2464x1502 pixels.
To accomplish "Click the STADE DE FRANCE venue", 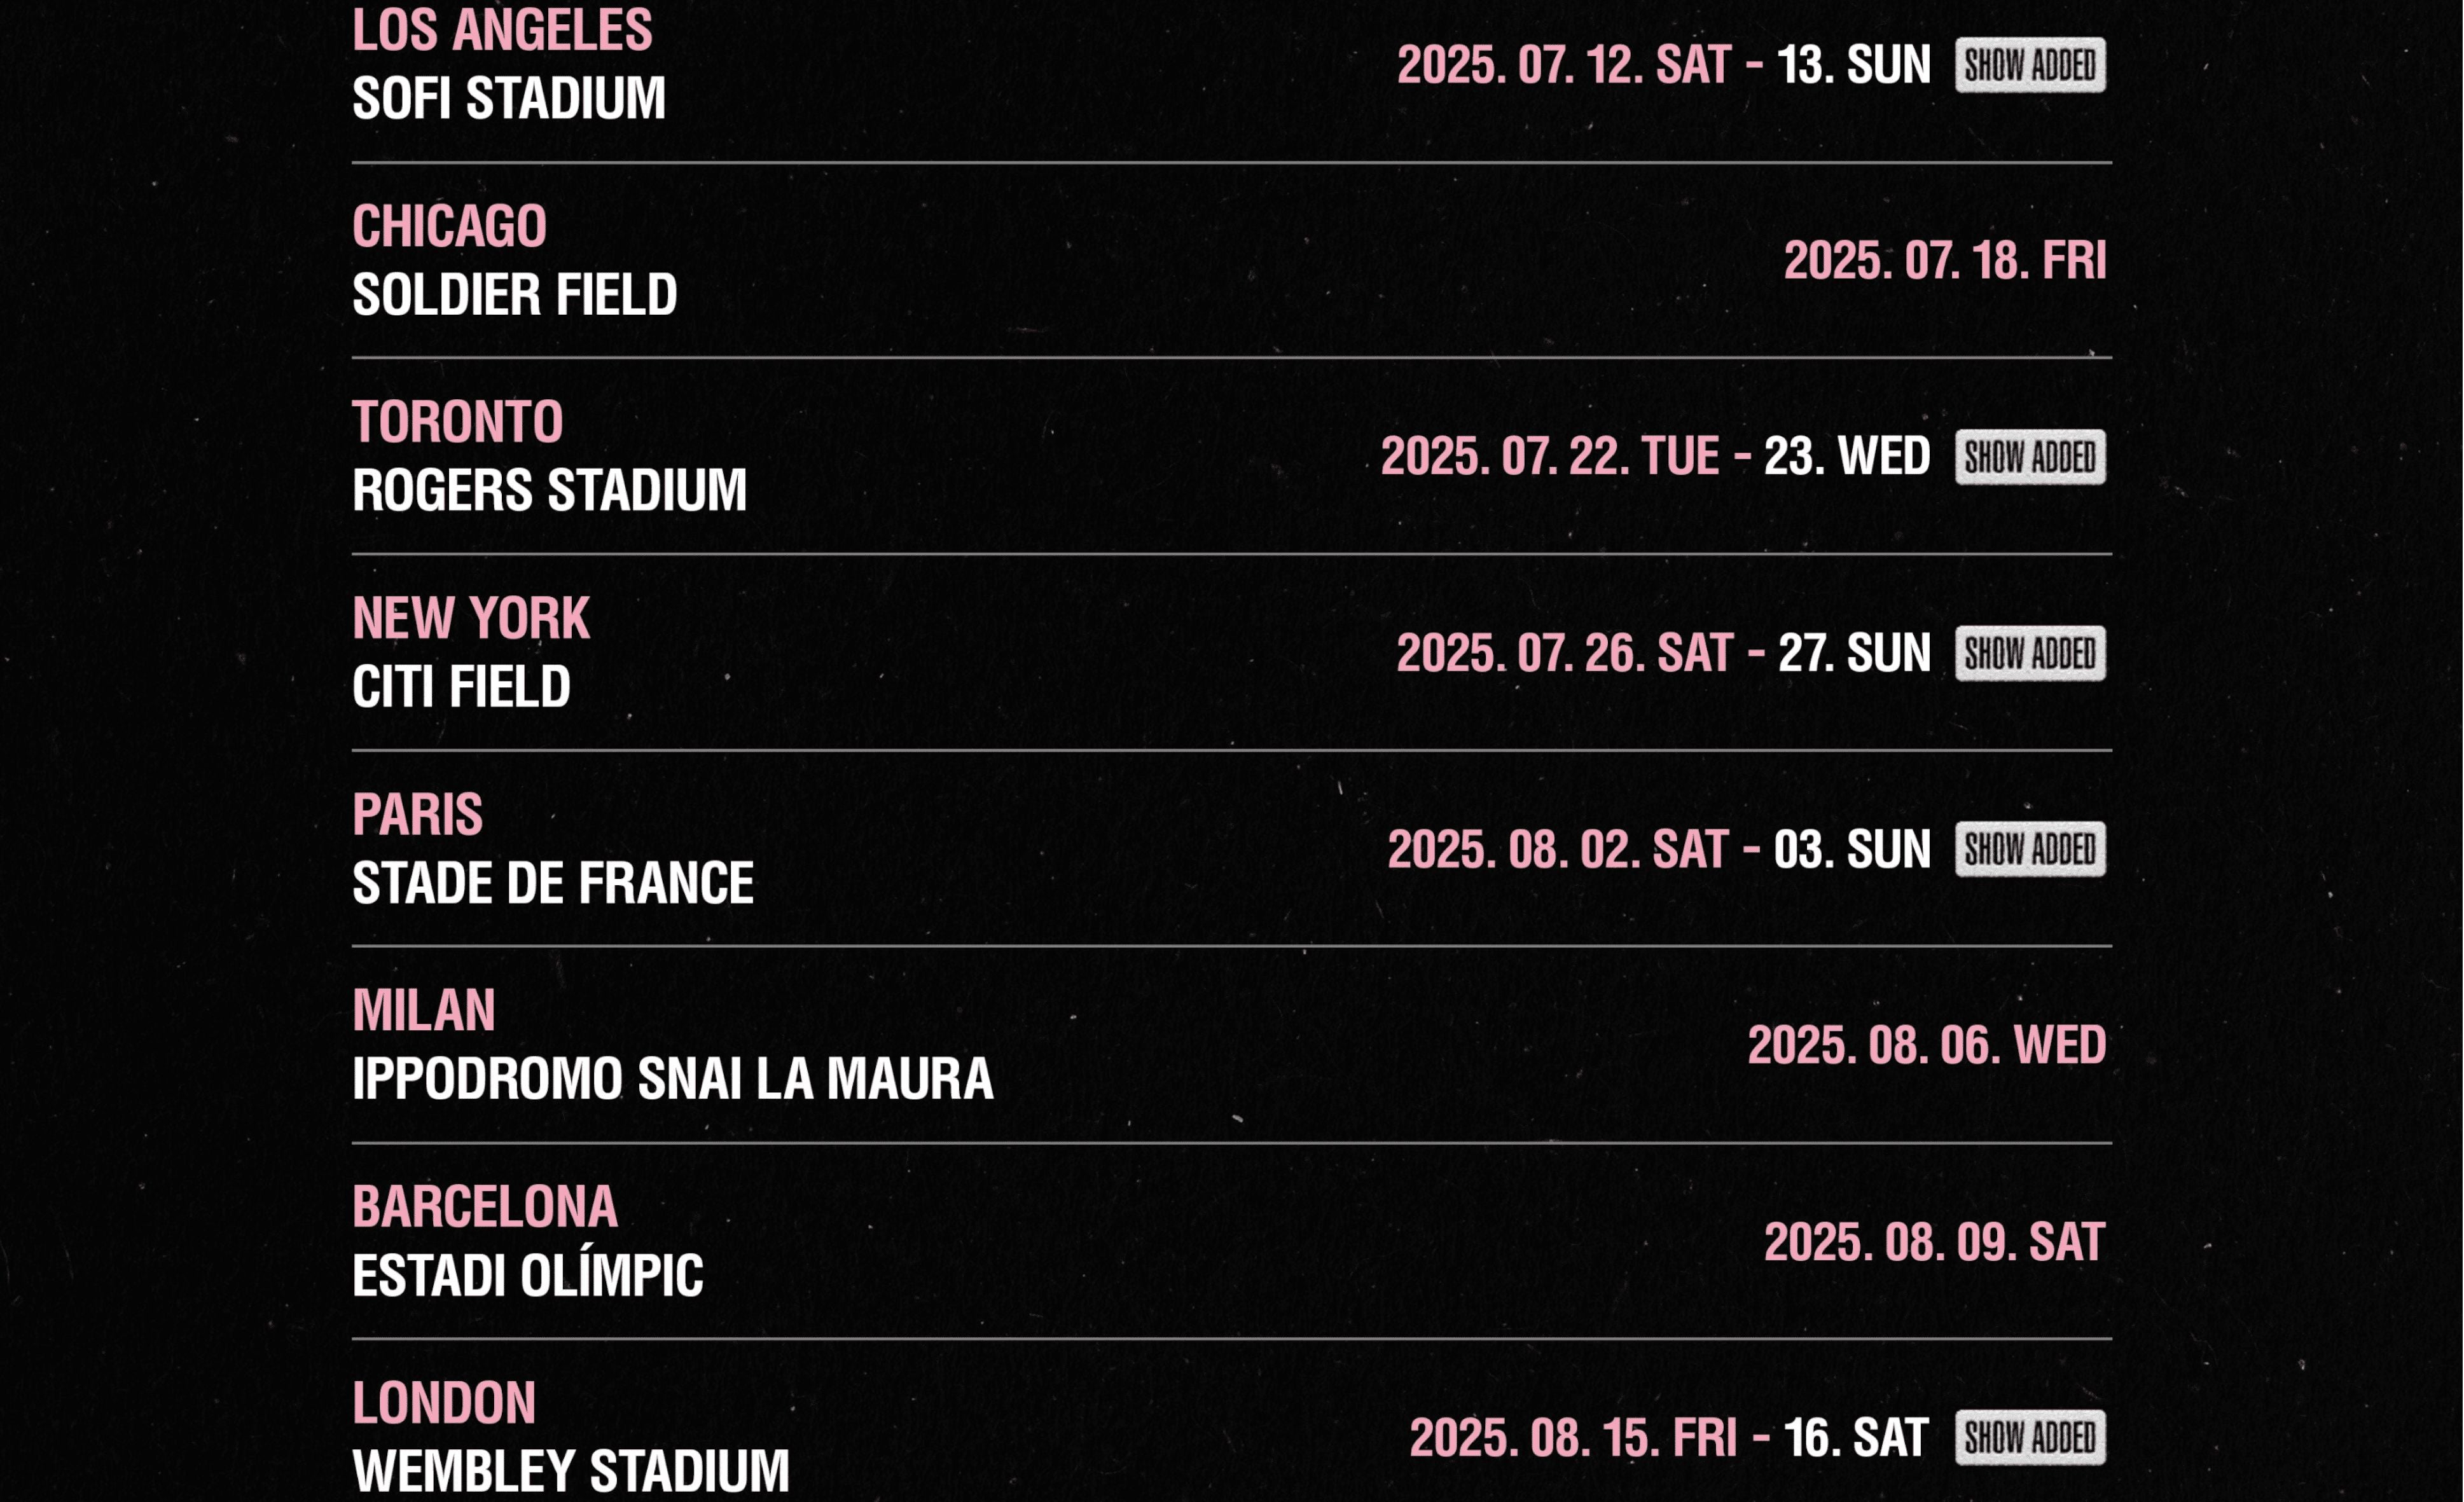I will [x=552, y=883].
